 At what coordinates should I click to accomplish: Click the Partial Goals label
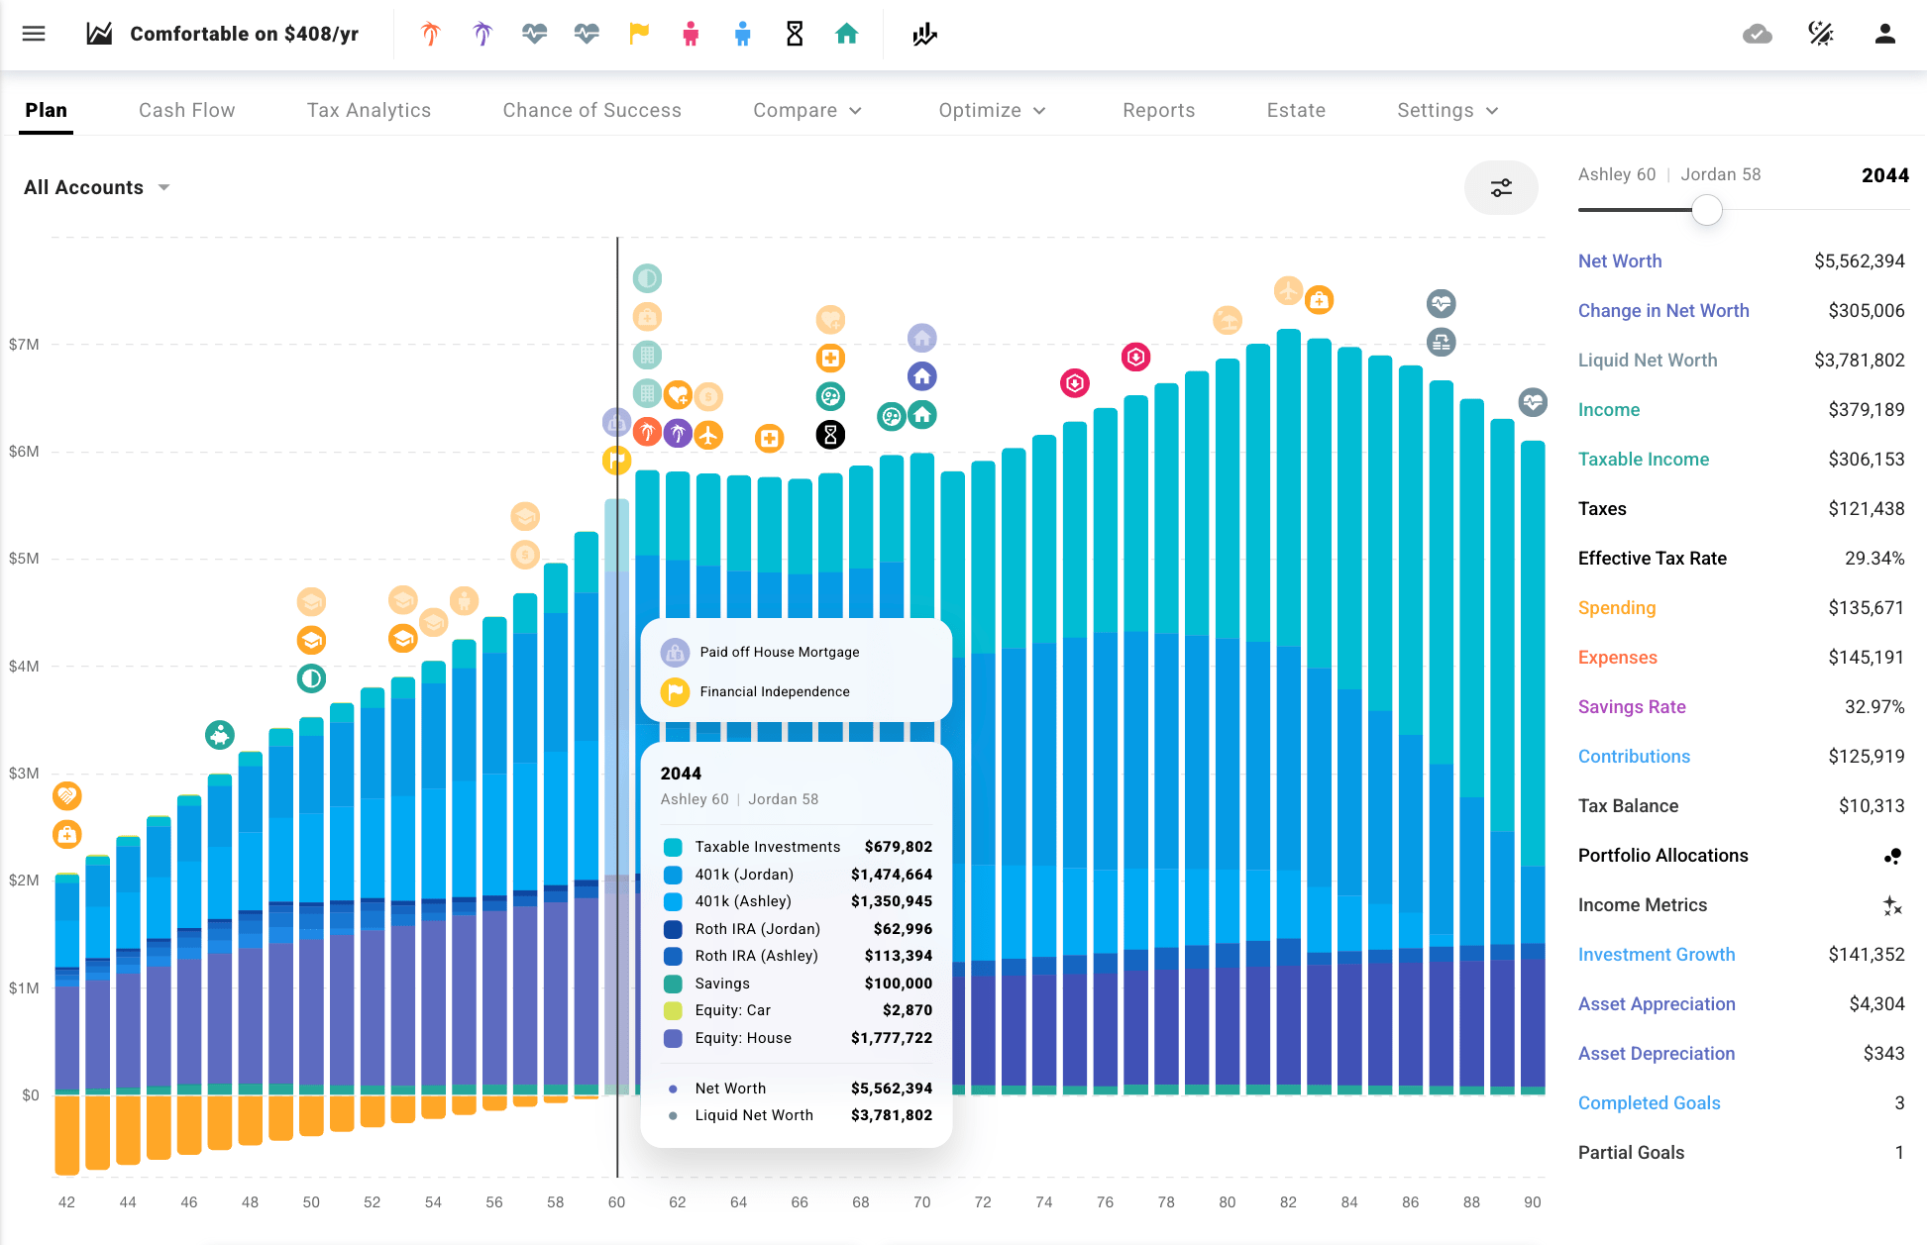(x=1631, y=1153)
